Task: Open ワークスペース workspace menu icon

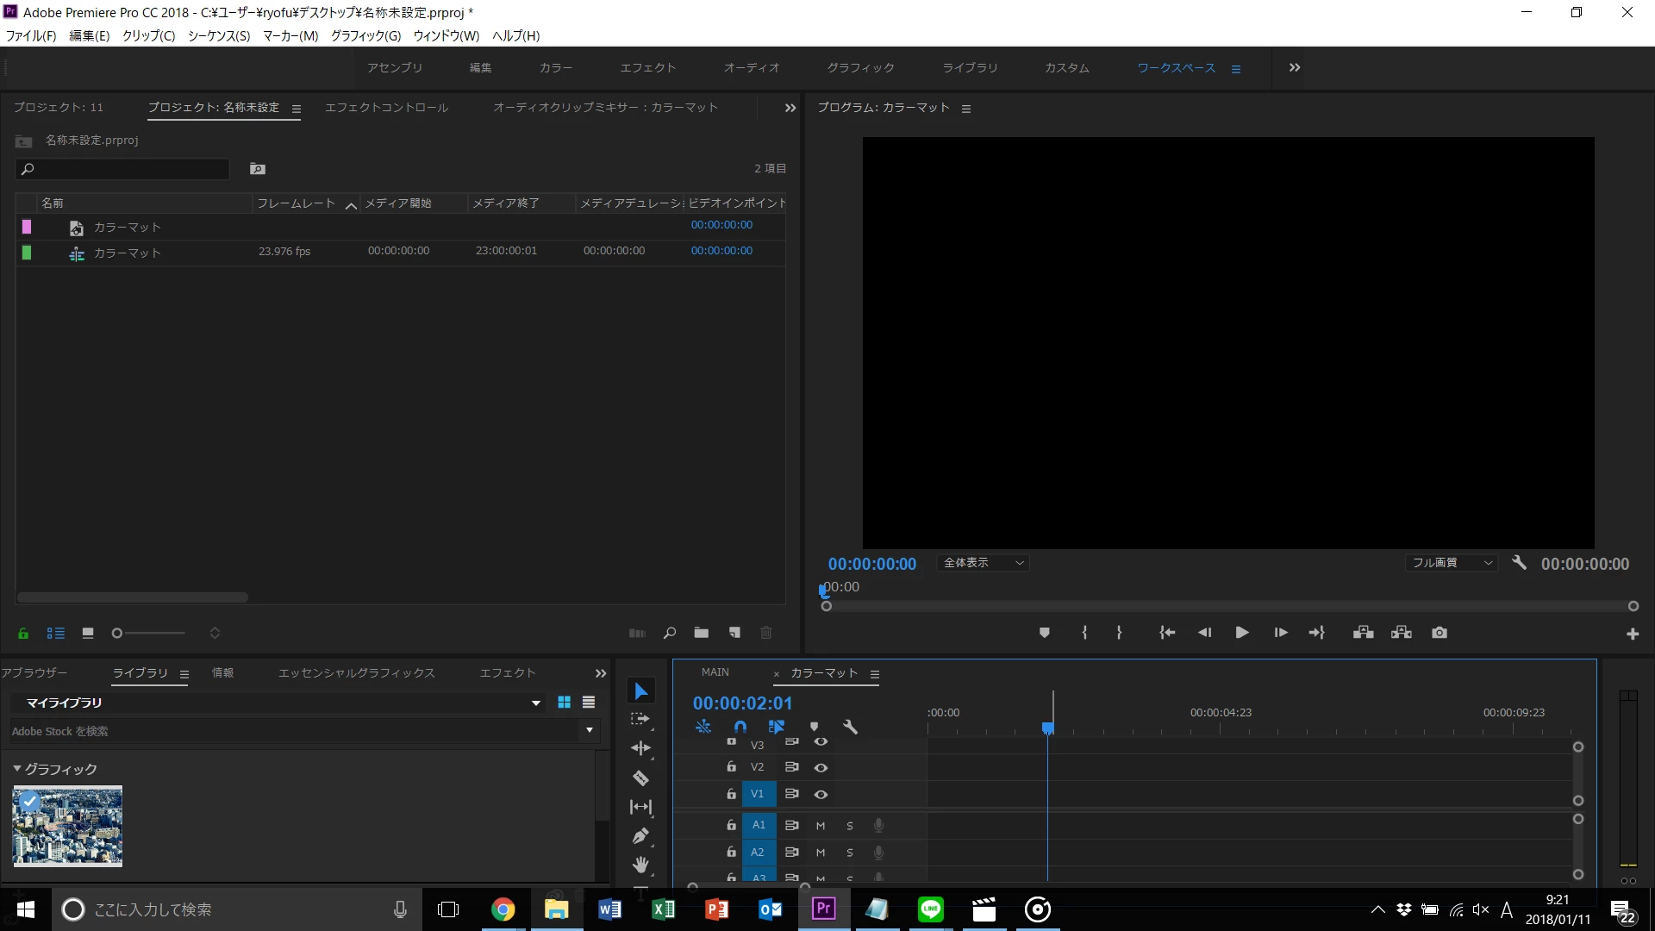Action: (x=1236, y=69)
